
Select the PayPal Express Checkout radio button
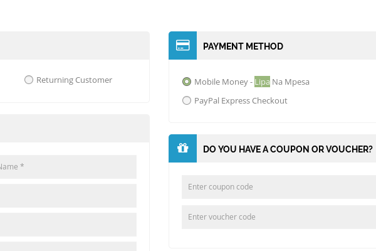pyautogui.click(x=187, y=100)
